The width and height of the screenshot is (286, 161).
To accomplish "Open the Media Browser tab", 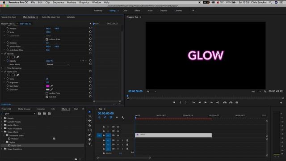I will (x=24, y=109).
